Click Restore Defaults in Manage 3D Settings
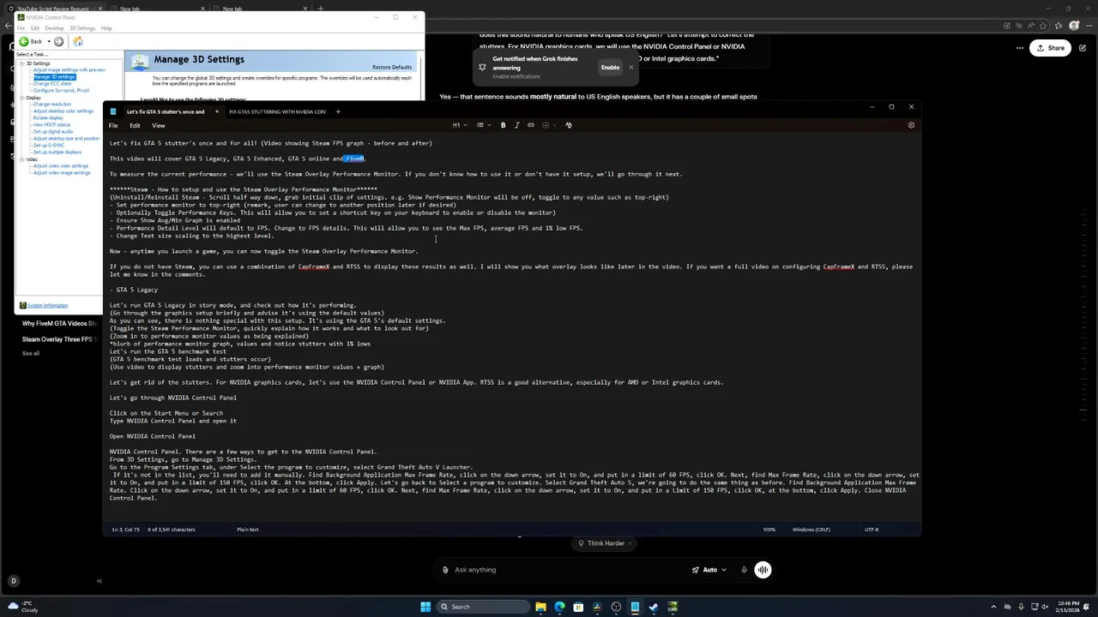This screenshot has width=1098, height=617. point(392,67)
